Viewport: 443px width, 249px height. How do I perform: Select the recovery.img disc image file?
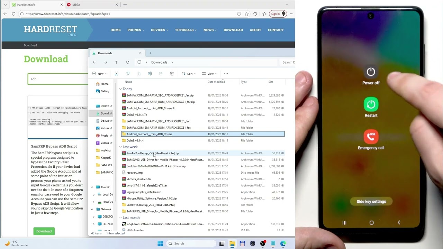(203, 173)
